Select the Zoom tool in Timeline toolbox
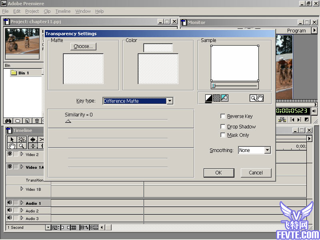The height and width of the screenshot is (240, 320). point(22,146)
